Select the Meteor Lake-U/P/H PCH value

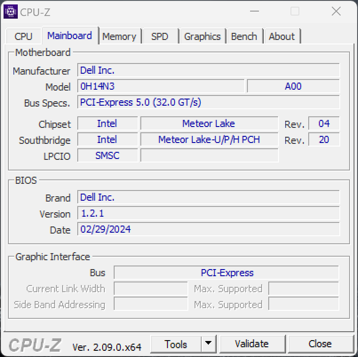click(209, 139)
